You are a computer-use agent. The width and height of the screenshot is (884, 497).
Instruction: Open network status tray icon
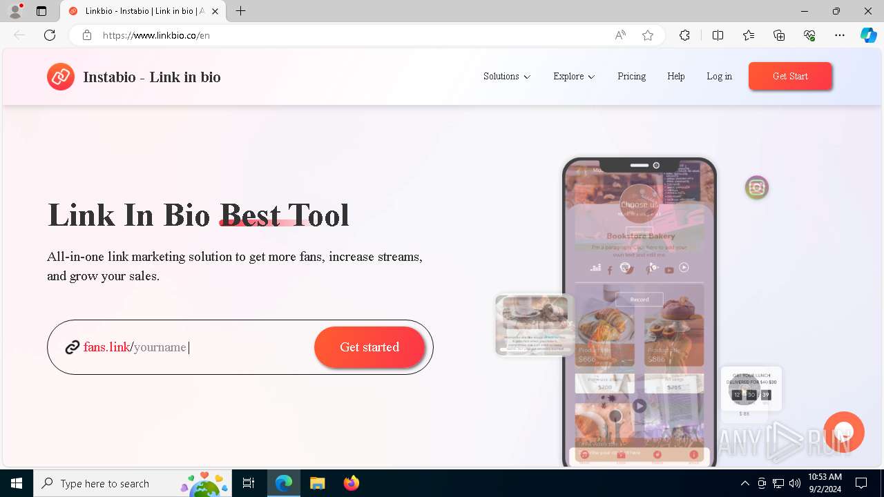click(778, 483)
